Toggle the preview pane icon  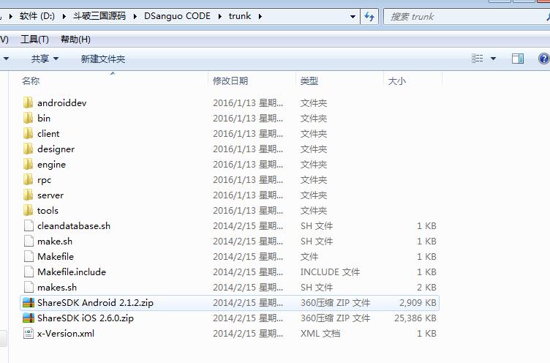(x=518, y=59)
